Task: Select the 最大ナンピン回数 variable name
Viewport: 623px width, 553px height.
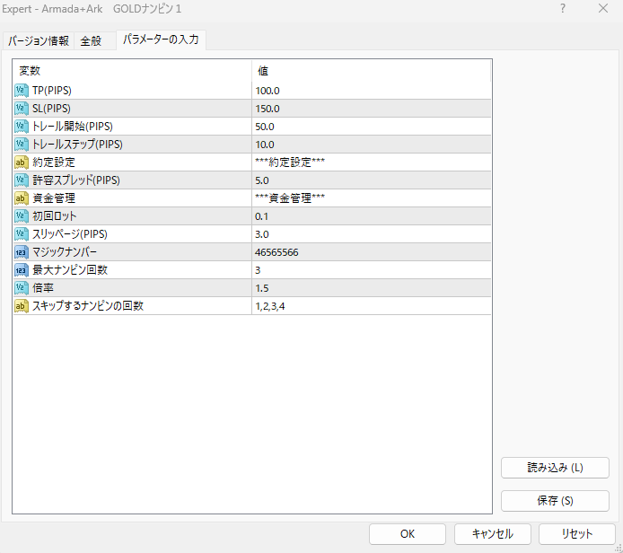Action: point(70,270)
